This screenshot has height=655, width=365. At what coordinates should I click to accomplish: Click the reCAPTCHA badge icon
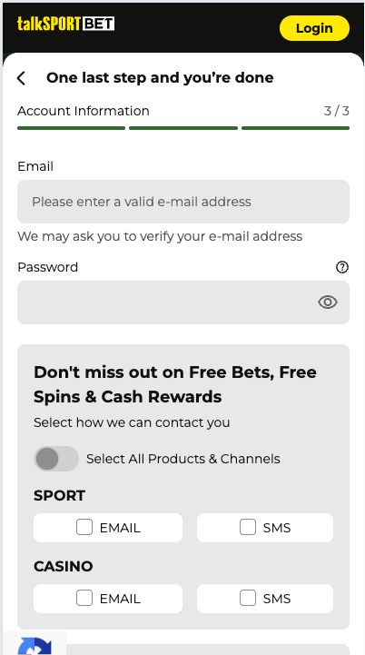pos(35,646)
